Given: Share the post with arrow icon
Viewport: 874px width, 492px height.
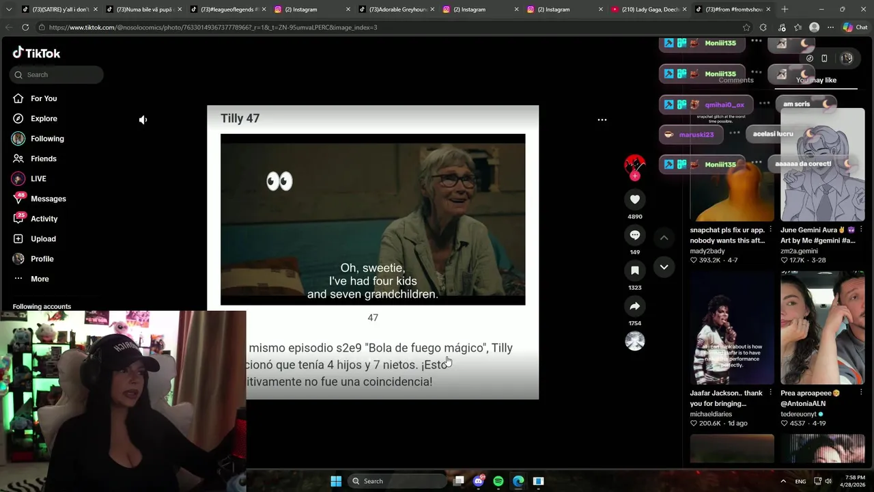Looking at the screenshot, I should tap(635, 306).
